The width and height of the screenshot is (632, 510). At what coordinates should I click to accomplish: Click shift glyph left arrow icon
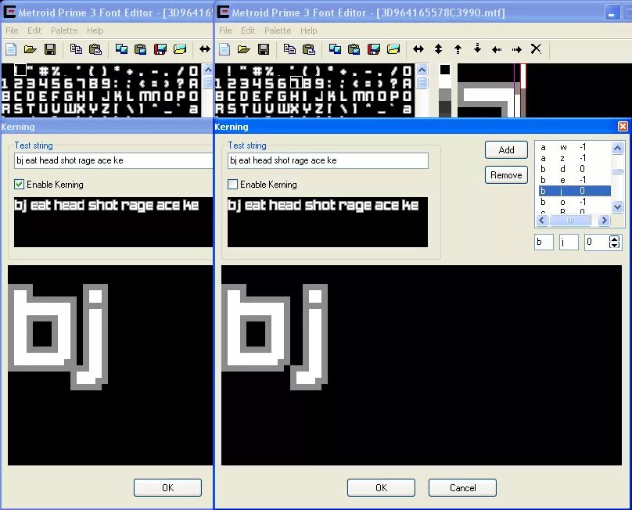click(x=497, y=49)
